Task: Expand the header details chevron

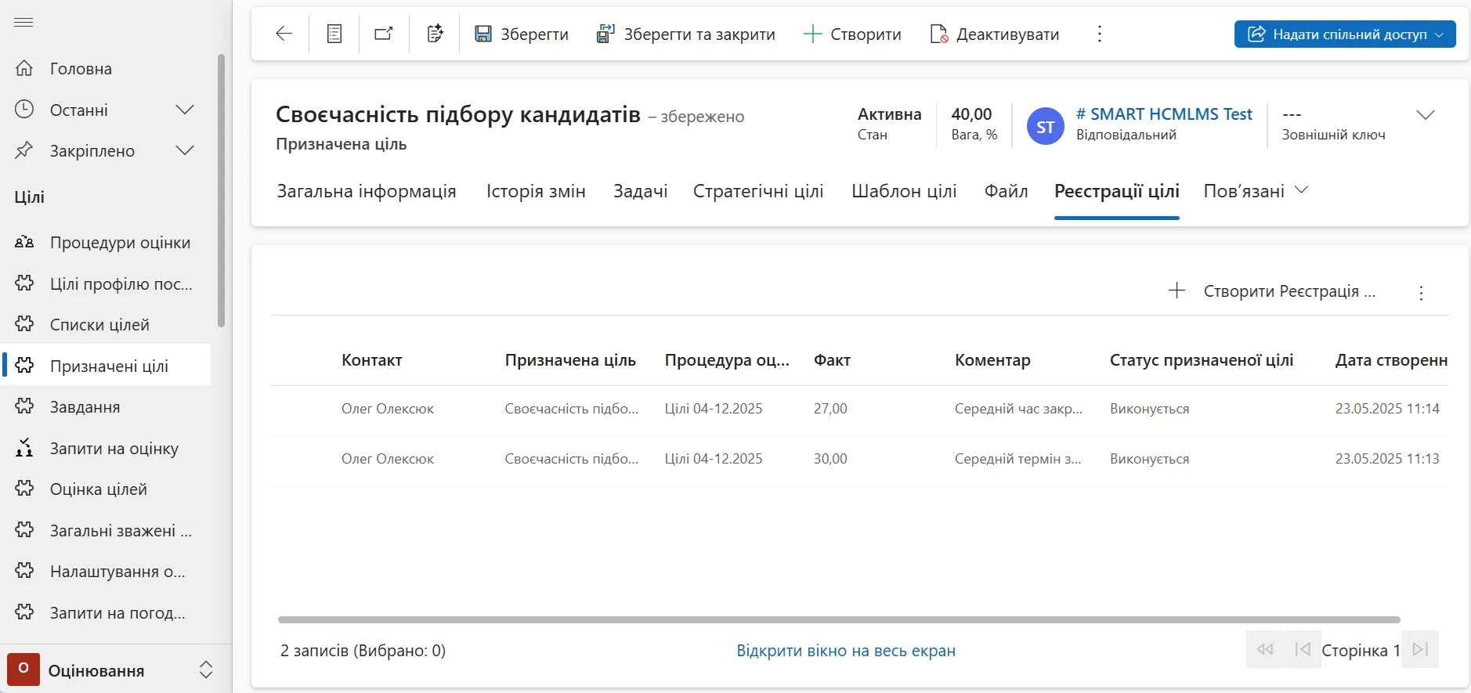Action: point(1426,115)
